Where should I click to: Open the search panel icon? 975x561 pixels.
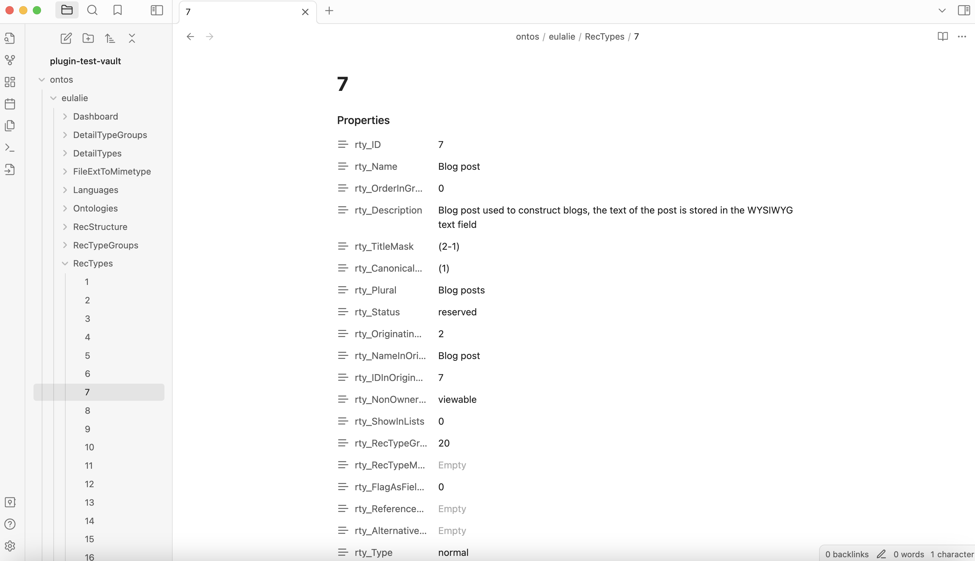(92, 10)
